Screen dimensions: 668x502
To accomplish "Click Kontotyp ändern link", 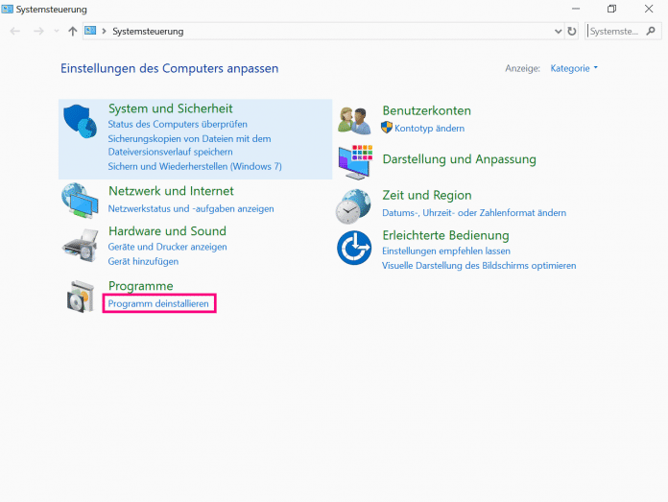I will click(429, 129).
